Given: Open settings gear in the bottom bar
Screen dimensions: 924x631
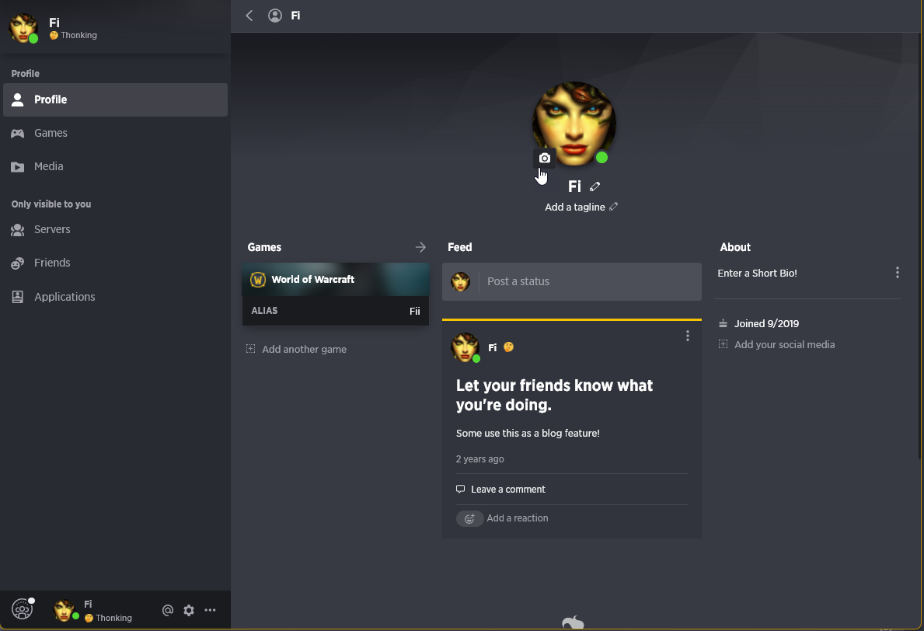Looking at the screenshot, I should click(x=189, y=610).
